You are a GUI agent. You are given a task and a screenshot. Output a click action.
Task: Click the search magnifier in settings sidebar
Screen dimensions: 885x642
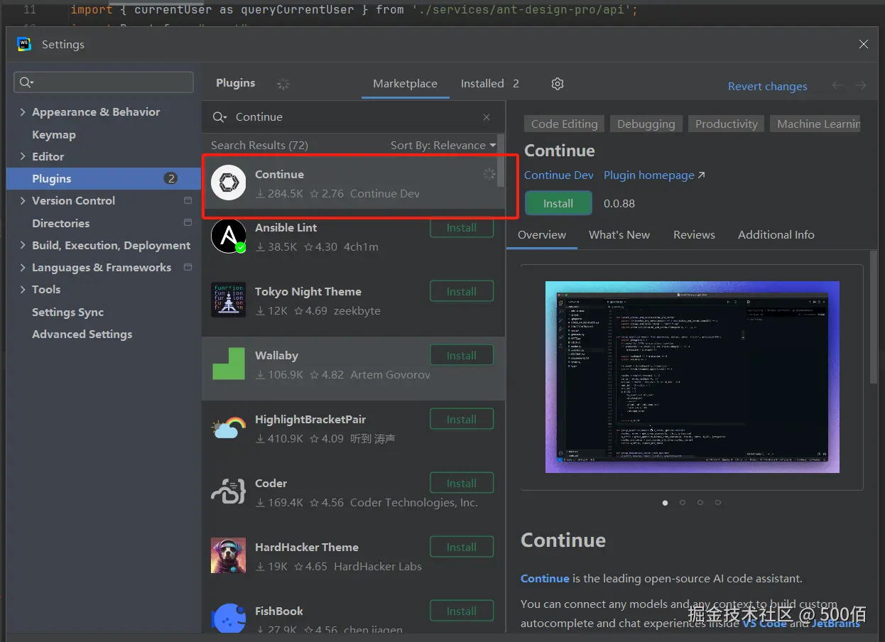tap(26, 82)
